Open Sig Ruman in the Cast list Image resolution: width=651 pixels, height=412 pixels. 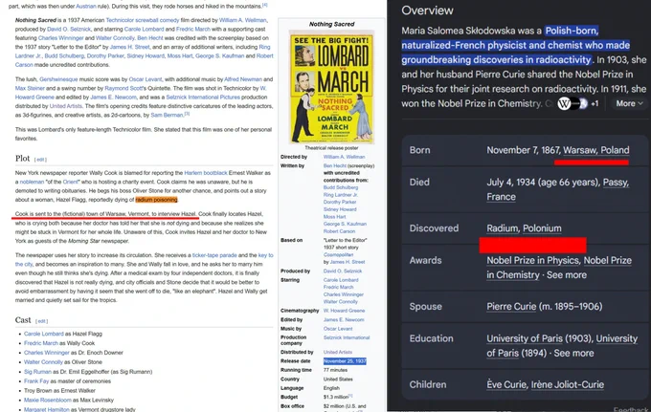pos(37,372)
